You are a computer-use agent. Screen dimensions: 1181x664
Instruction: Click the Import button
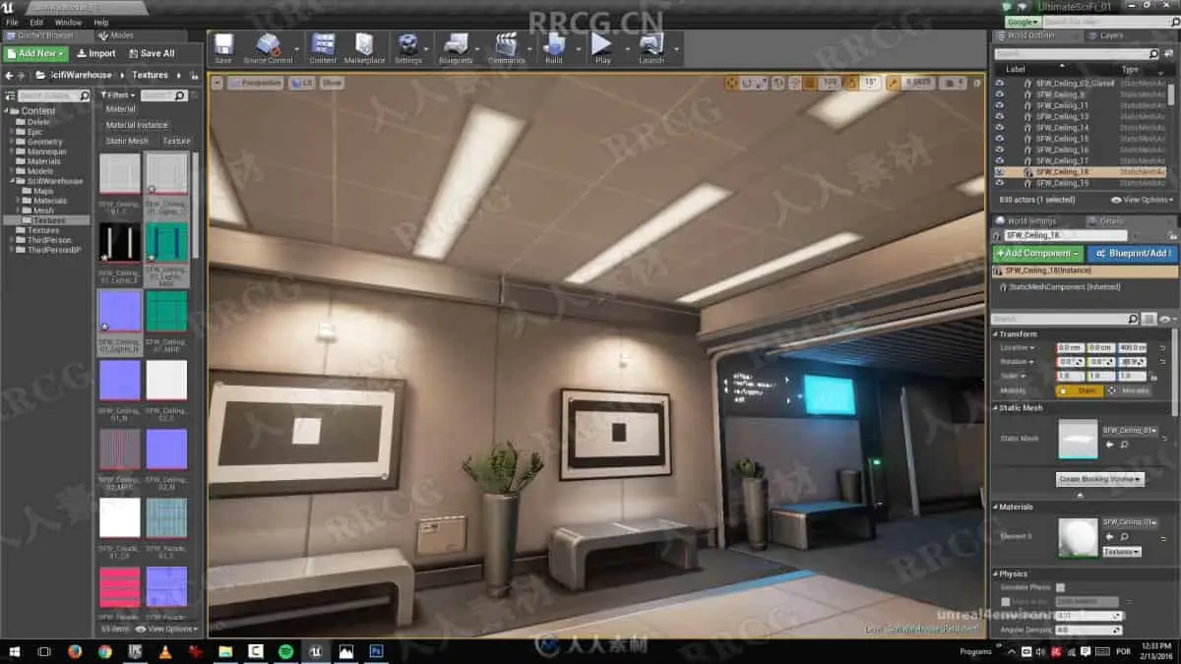coord(95,53)
